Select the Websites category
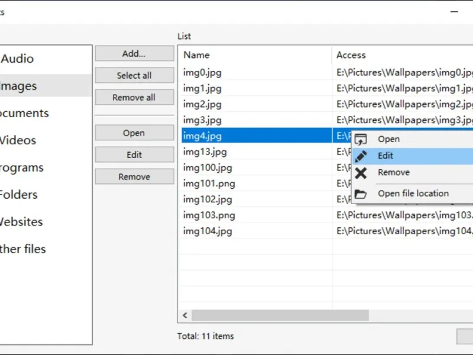The height and width of the screenshot is (355, 473). (x=46, y=221)
